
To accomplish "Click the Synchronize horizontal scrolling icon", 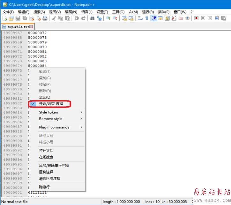I will (x=131, y=18).
